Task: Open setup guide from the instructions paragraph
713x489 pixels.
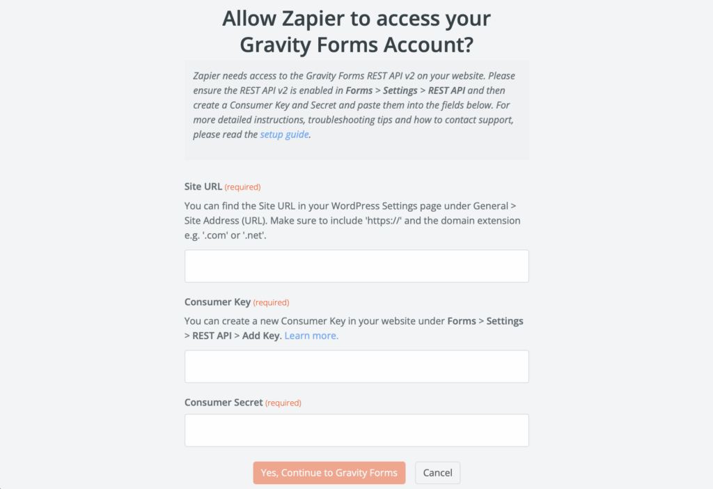Action: [283, 134]
